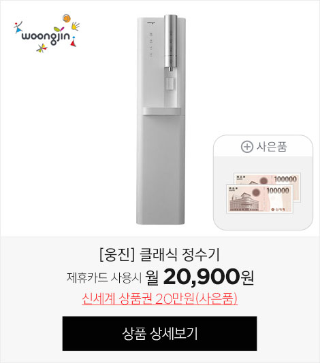The image size is (320, 363).
Task: Click the green leaf shape above woongjin
Action: point(59,29)
